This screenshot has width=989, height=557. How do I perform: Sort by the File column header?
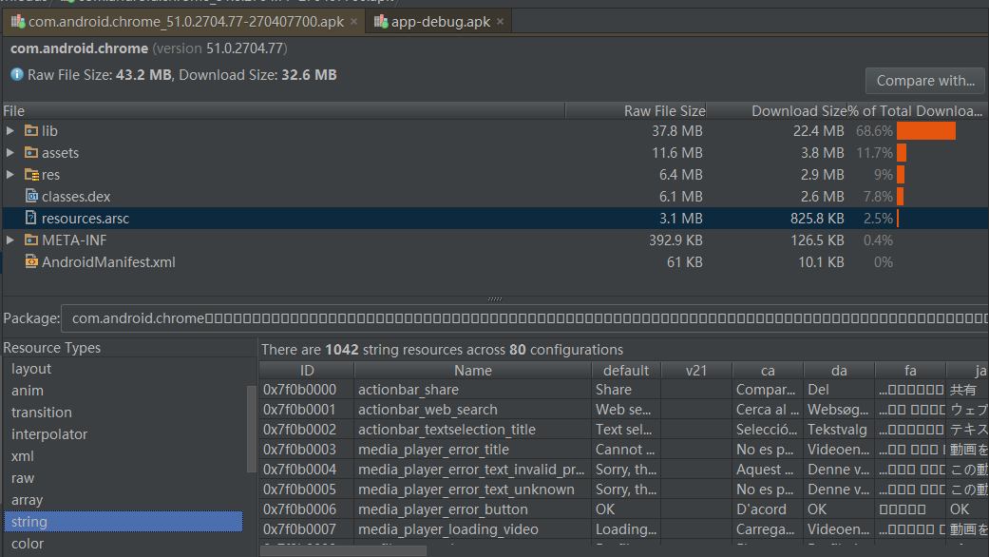point(284,111)
